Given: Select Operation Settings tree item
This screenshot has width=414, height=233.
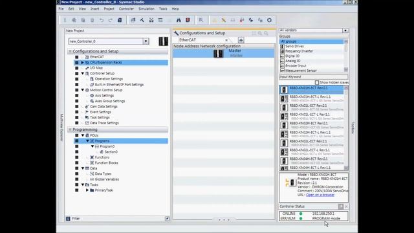Looking at the screenshot, I should (109, 79).
